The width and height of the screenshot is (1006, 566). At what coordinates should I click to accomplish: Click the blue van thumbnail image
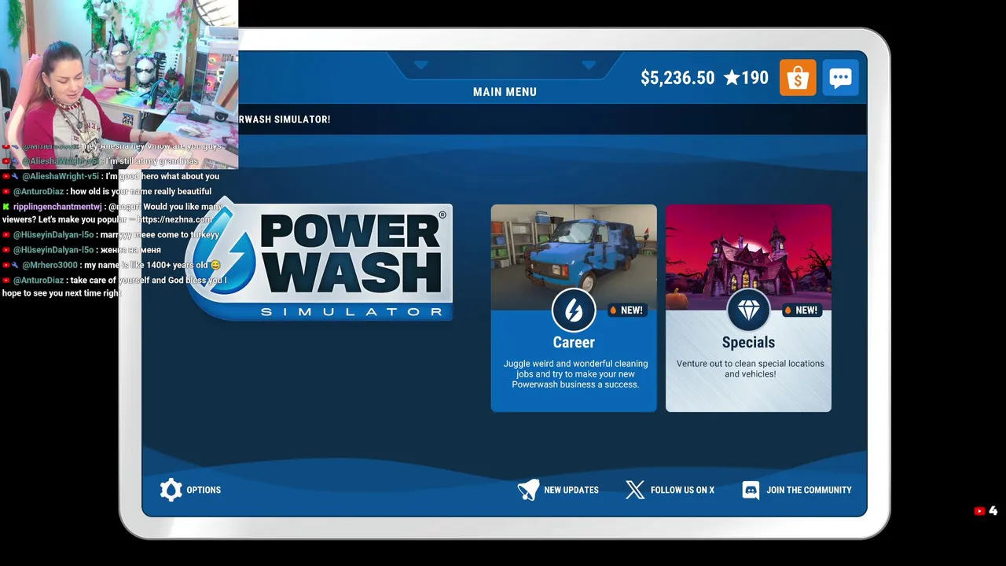tap(574, 257)
